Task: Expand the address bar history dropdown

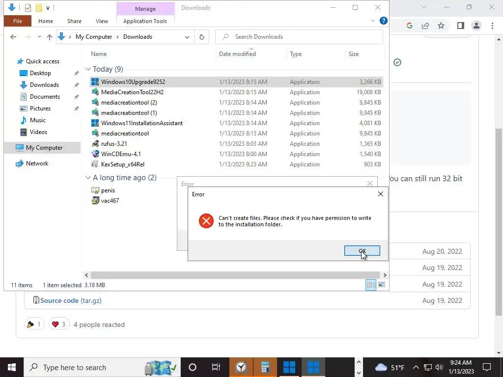Action: coord(187,37)
